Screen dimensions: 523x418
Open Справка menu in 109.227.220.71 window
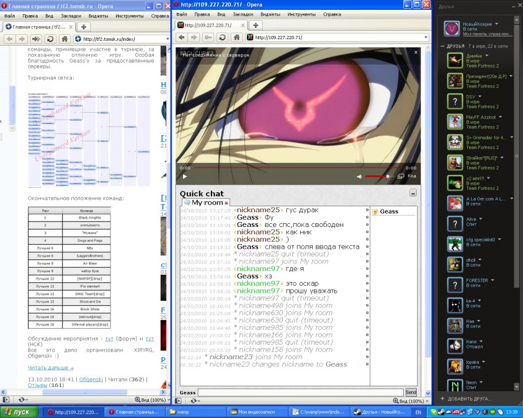coord(332,14)
